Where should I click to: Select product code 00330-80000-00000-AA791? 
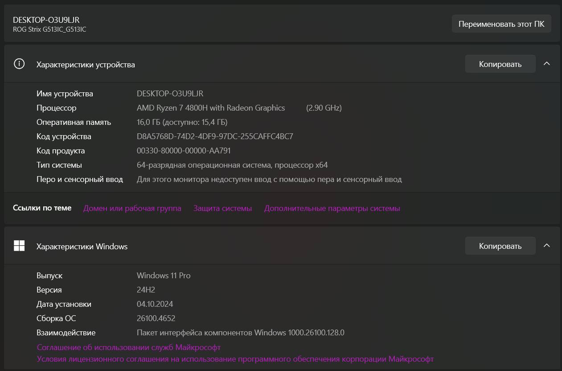point(184,151)
